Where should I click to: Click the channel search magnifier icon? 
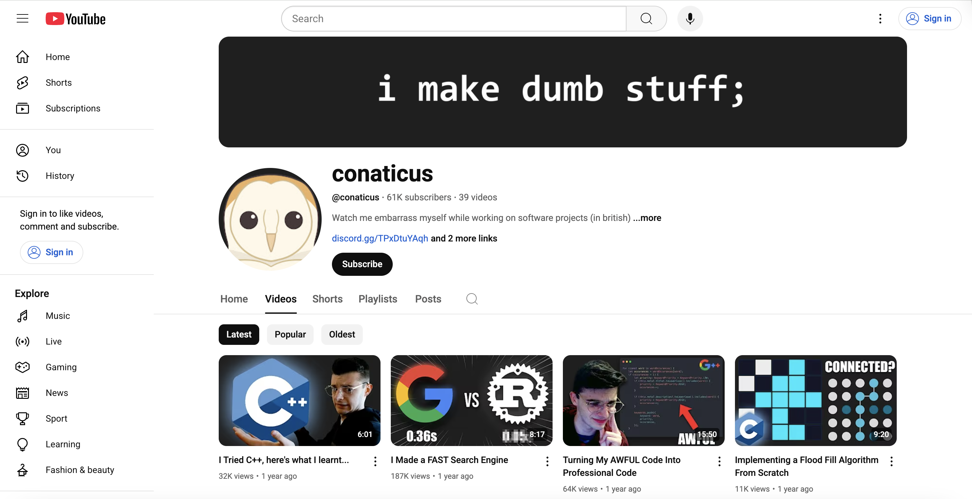click(472, 299)
